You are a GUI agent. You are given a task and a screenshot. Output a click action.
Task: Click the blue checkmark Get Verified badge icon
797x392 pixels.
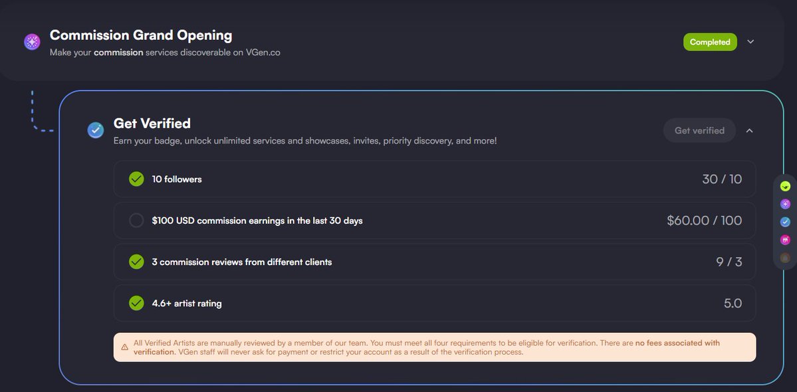96,130
